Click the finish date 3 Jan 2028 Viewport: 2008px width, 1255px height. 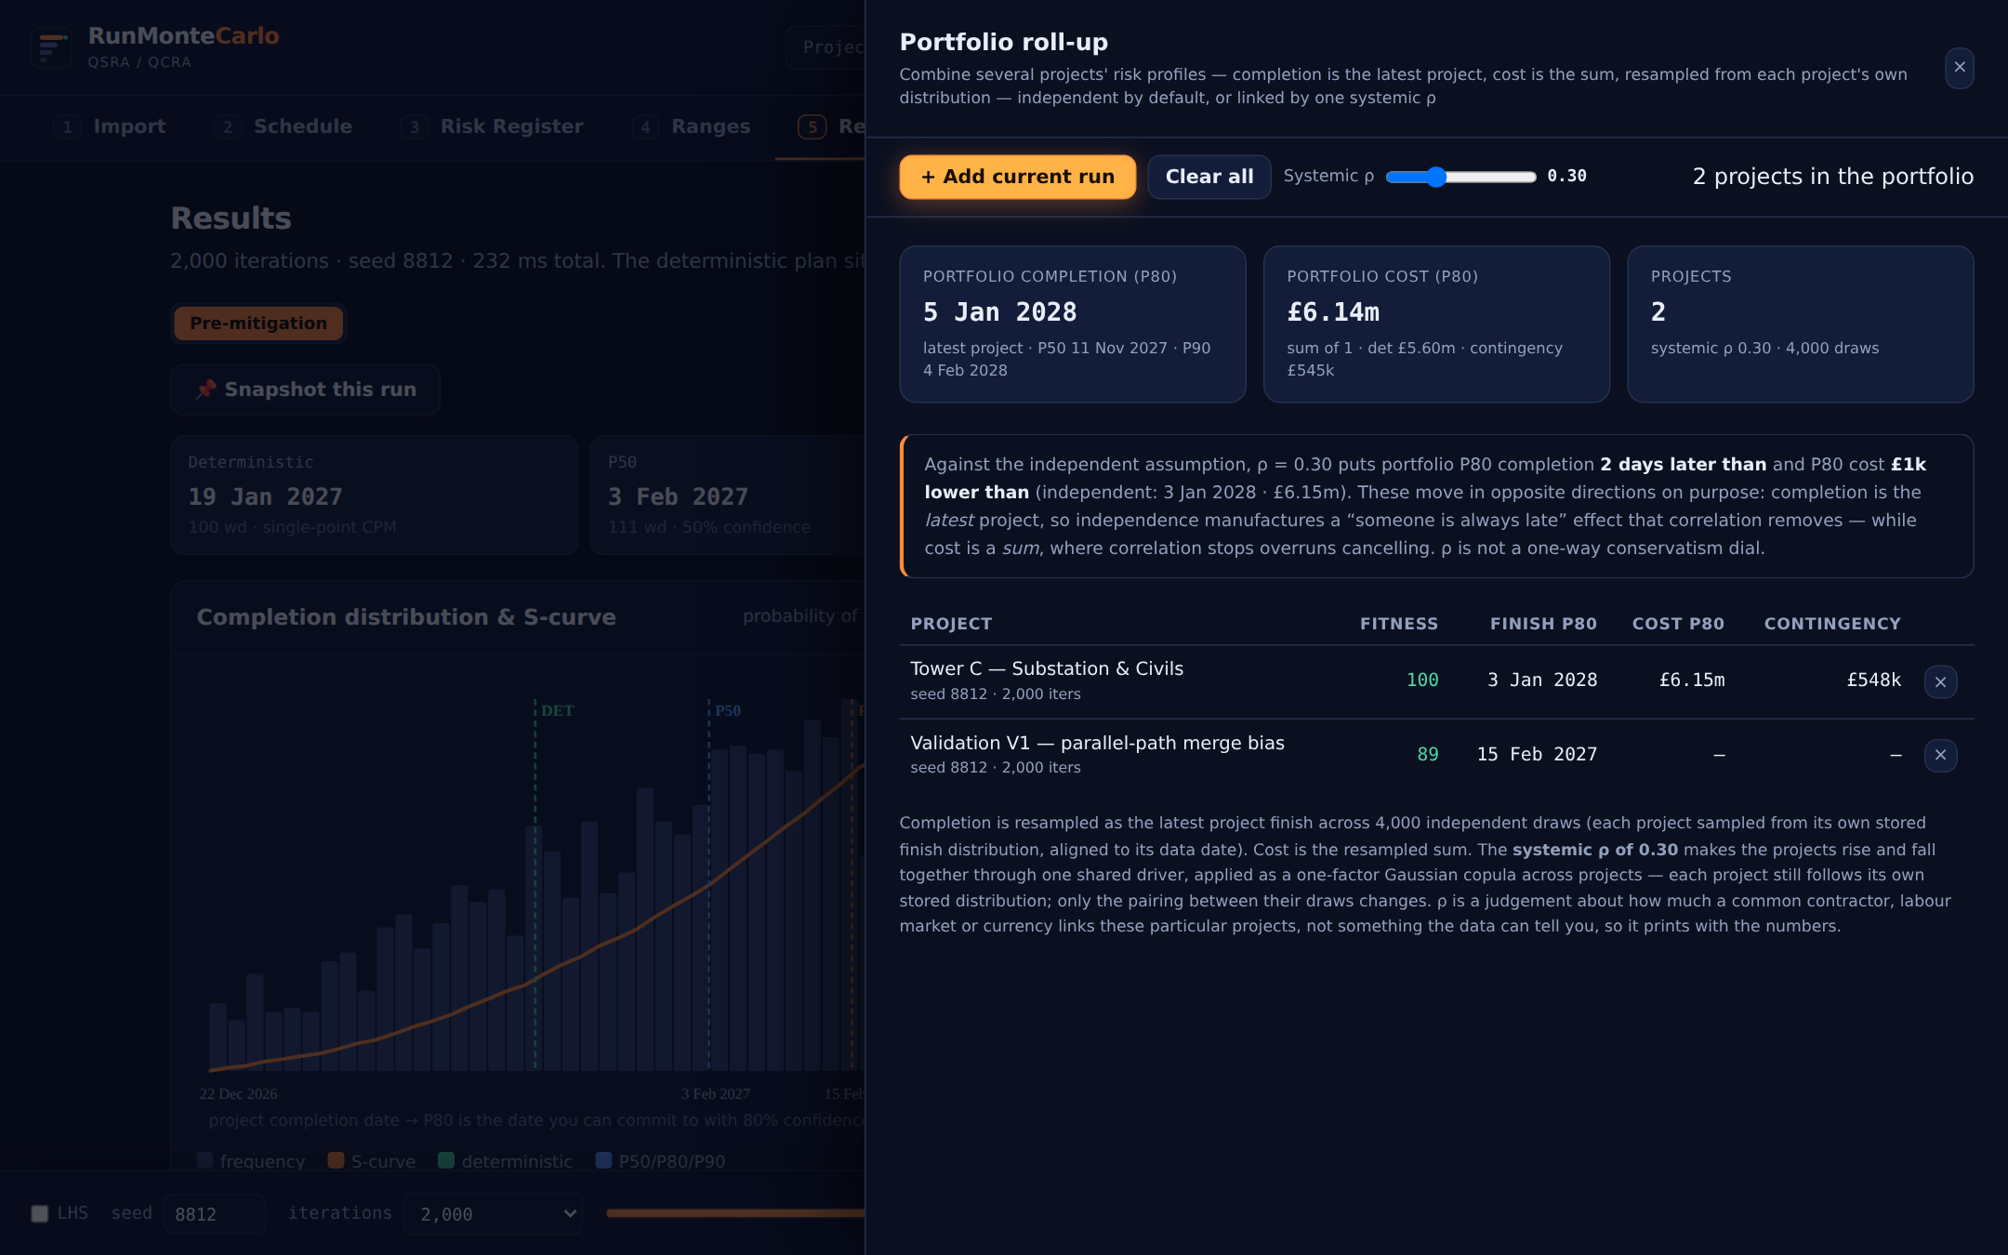(1542, 680)
